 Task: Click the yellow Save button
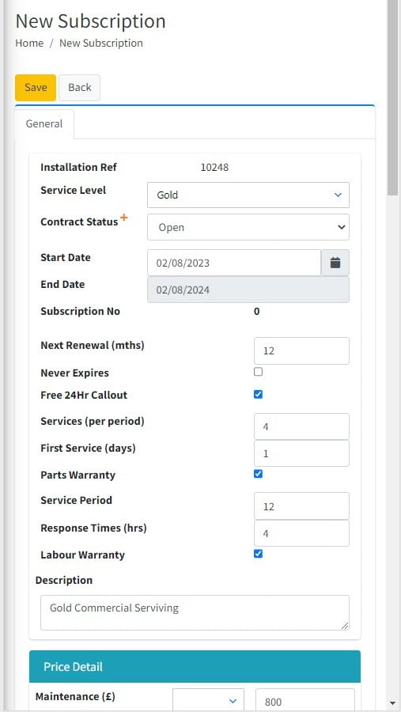pos(36,87)
